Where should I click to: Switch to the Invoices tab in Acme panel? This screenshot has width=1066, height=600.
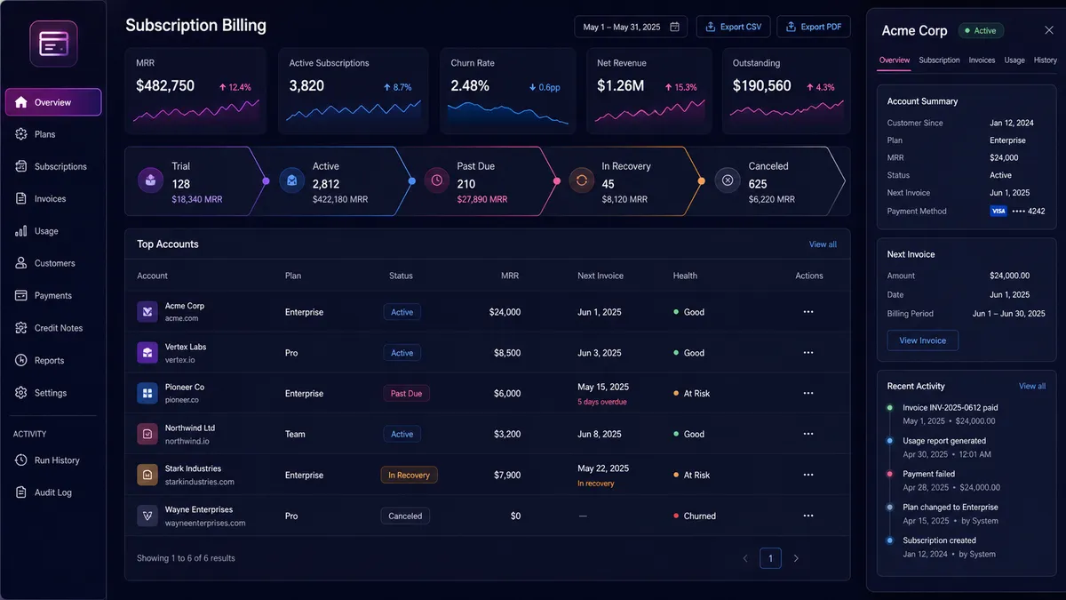tap(982, 60)
